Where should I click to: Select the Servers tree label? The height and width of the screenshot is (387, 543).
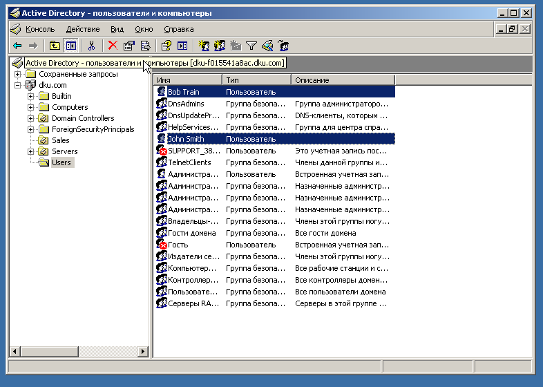[65, 152]
